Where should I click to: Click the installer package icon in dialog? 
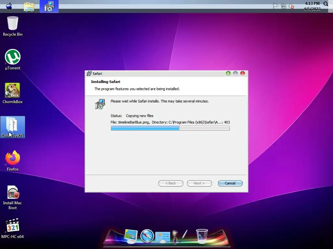100,104
